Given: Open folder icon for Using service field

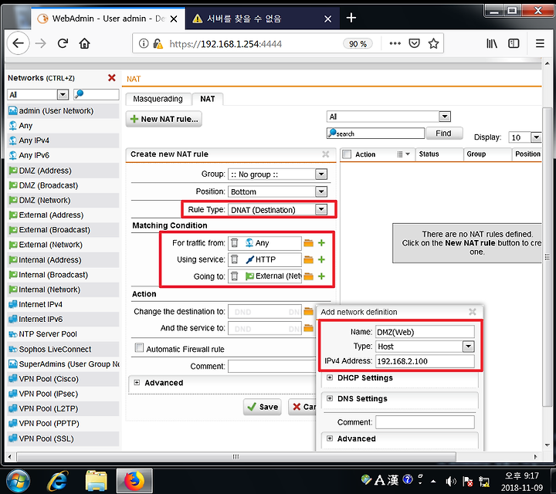Looking at the screenshot, I should [308, 260].
